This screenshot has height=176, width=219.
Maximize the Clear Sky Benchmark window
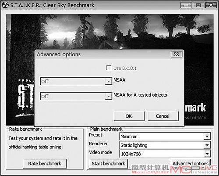coord(198,5)
